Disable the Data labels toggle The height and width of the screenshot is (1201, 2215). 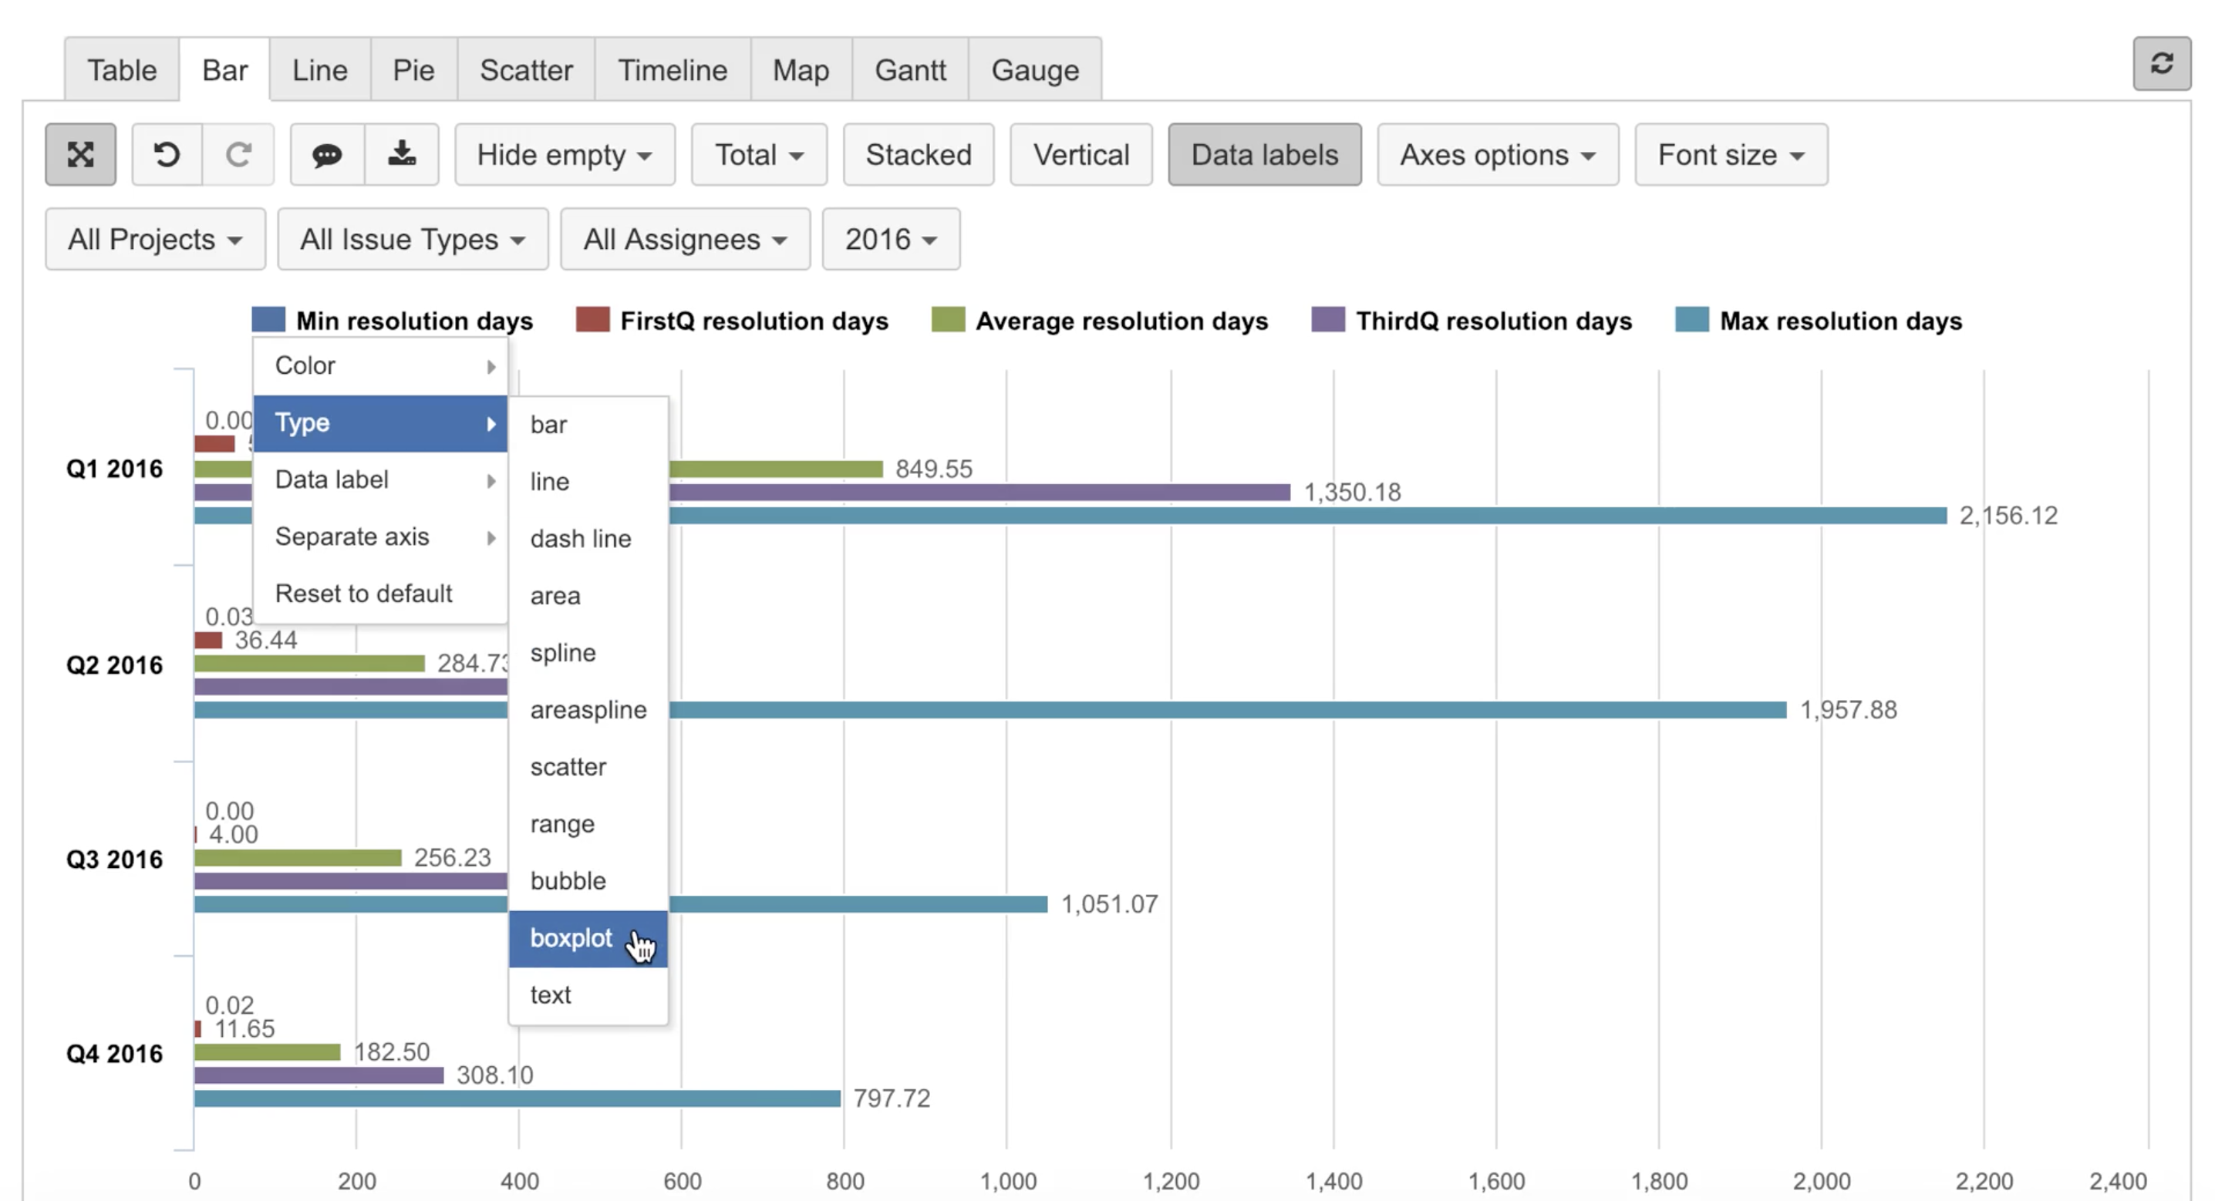1263,155
